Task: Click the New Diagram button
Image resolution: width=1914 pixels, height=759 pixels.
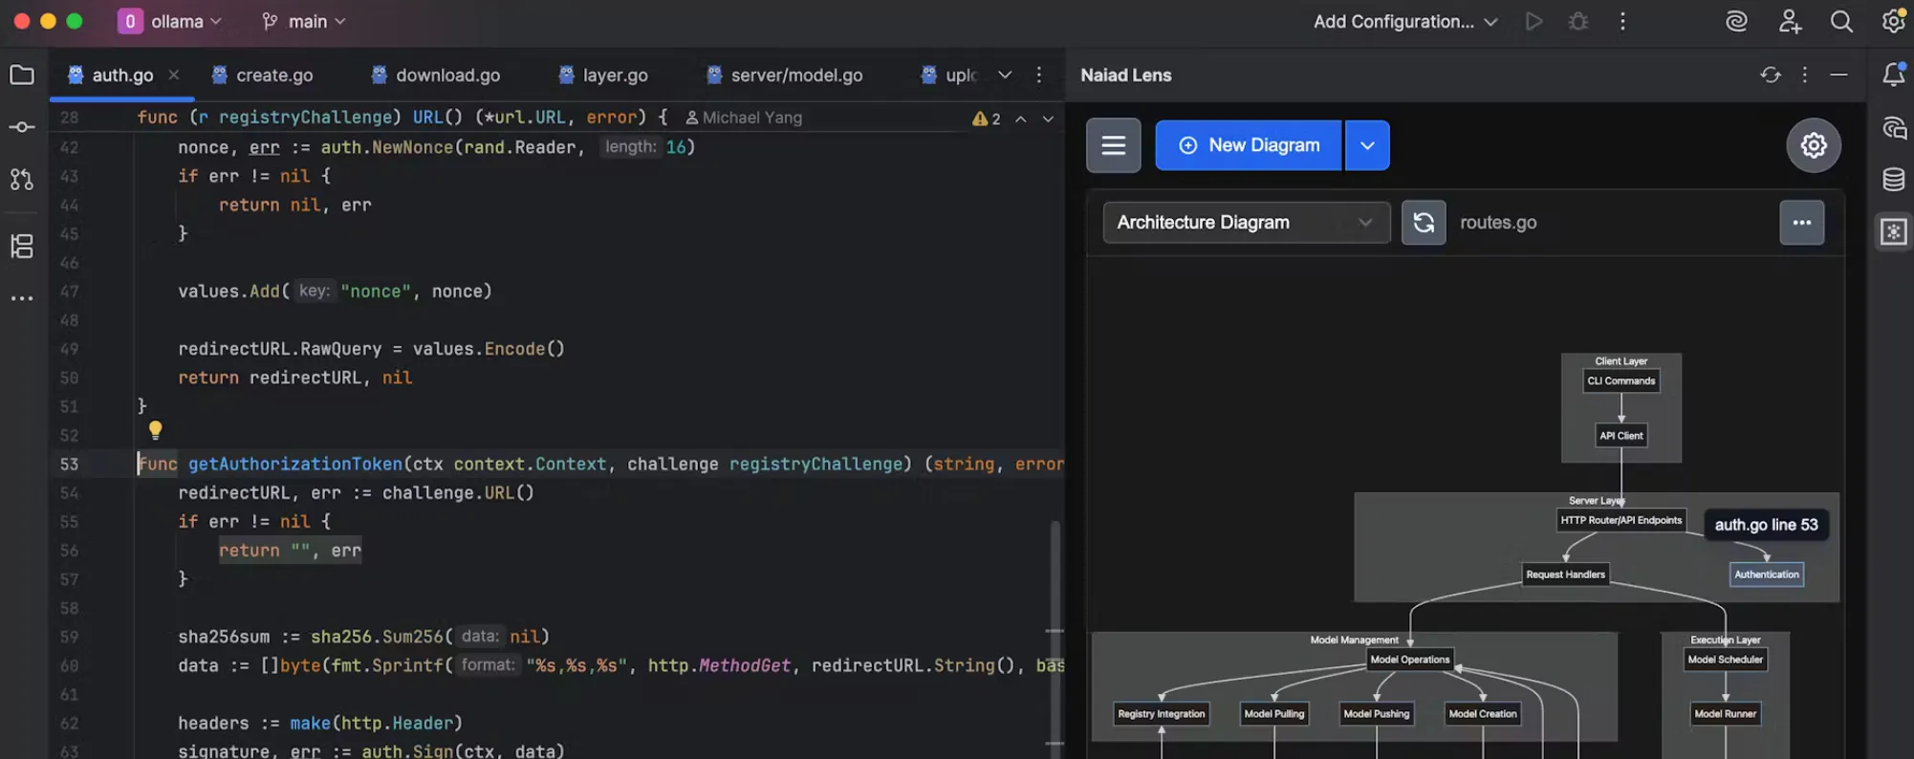Action: [1248, 145]
